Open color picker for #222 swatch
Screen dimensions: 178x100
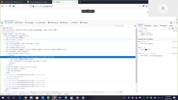pos(146,49)
